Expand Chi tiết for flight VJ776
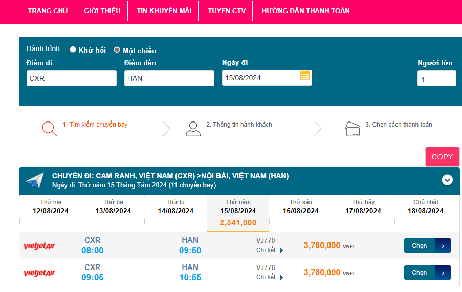 [x=270, y=277]
